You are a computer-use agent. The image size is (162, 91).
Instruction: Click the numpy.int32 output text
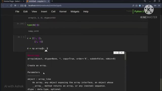33,31
